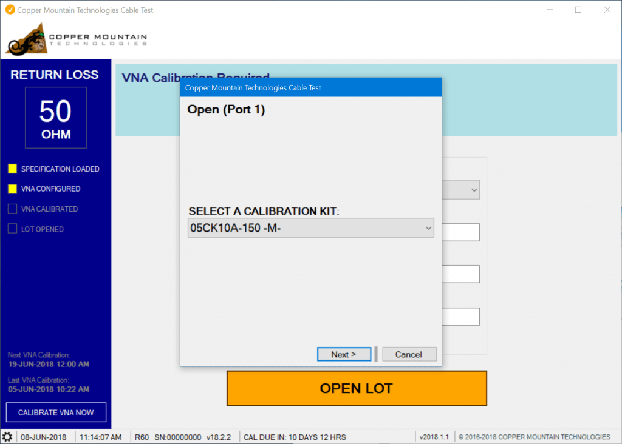
Task: Click the VNA Calibrated checkbox
Action: point(12,209)
